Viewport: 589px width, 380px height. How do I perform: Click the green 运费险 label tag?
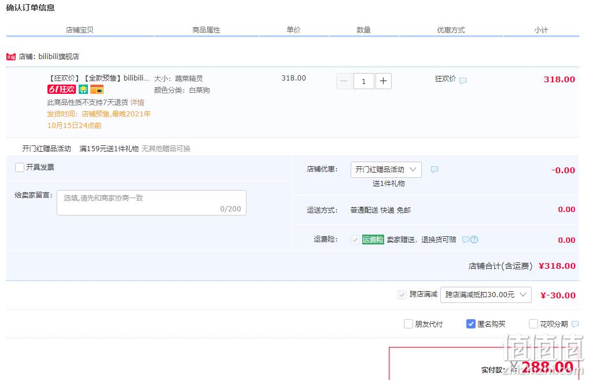coord(373,240)
